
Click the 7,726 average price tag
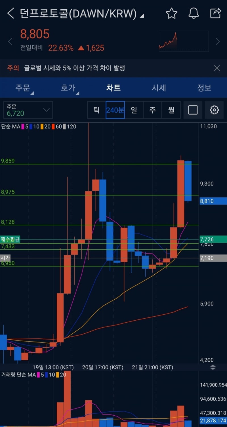click(x=213, y=239)
